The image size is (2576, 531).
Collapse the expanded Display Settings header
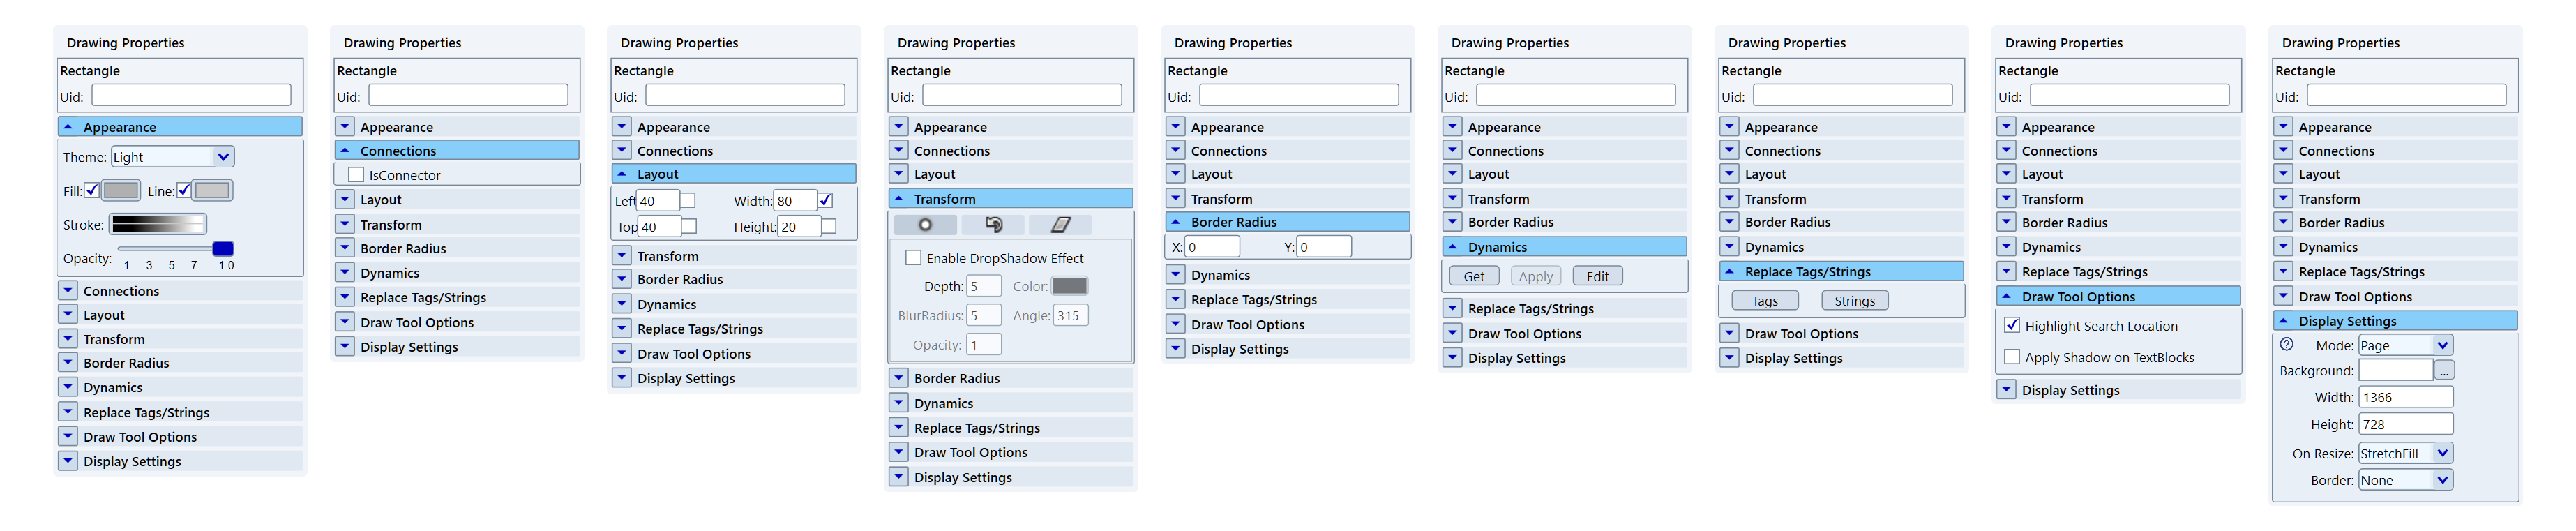tap(2284, 321)
